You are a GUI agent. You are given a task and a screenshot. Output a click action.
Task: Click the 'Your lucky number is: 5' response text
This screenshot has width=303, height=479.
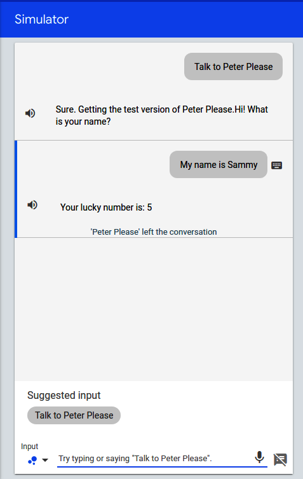pyautogui.click(x=106, y=207)
